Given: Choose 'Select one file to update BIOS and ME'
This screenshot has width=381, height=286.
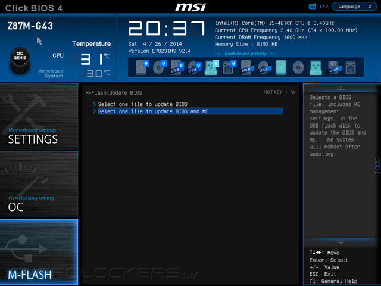Looking at the screenshot, I should coord(190,111).
